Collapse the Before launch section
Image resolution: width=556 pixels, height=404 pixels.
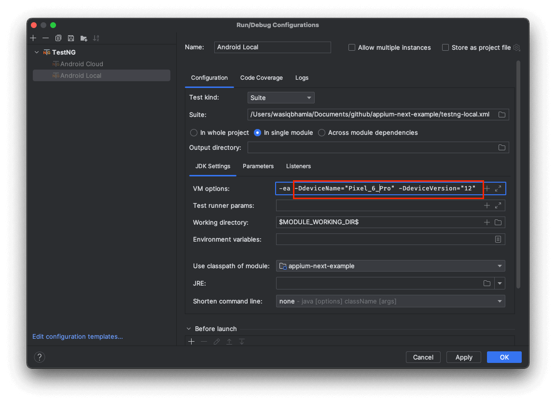point(188,329)
